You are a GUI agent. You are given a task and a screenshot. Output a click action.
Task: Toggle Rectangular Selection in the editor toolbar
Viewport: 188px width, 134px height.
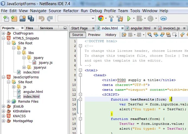coord(175,35)
